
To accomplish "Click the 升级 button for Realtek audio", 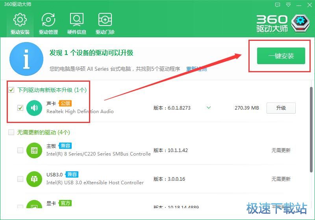I will (281, 108).
